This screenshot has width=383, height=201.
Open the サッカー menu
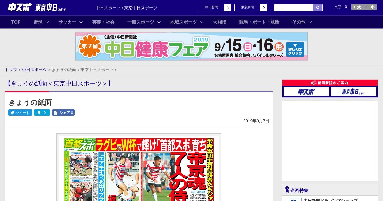pyautogui.click(x=67, y=22)
